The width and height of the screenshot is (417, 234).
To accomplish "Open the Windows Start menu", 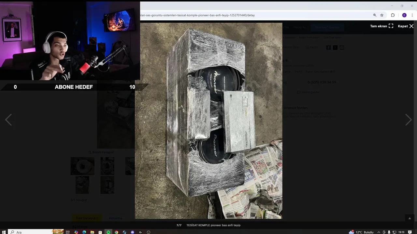I will (x=4, y=232).
